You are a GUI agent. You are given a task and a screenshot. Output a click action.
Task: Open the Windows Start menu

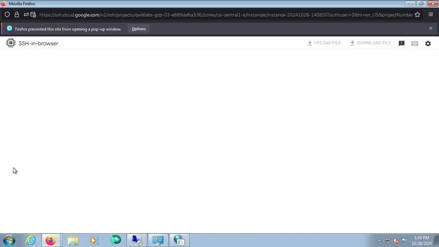coord(9,240)
